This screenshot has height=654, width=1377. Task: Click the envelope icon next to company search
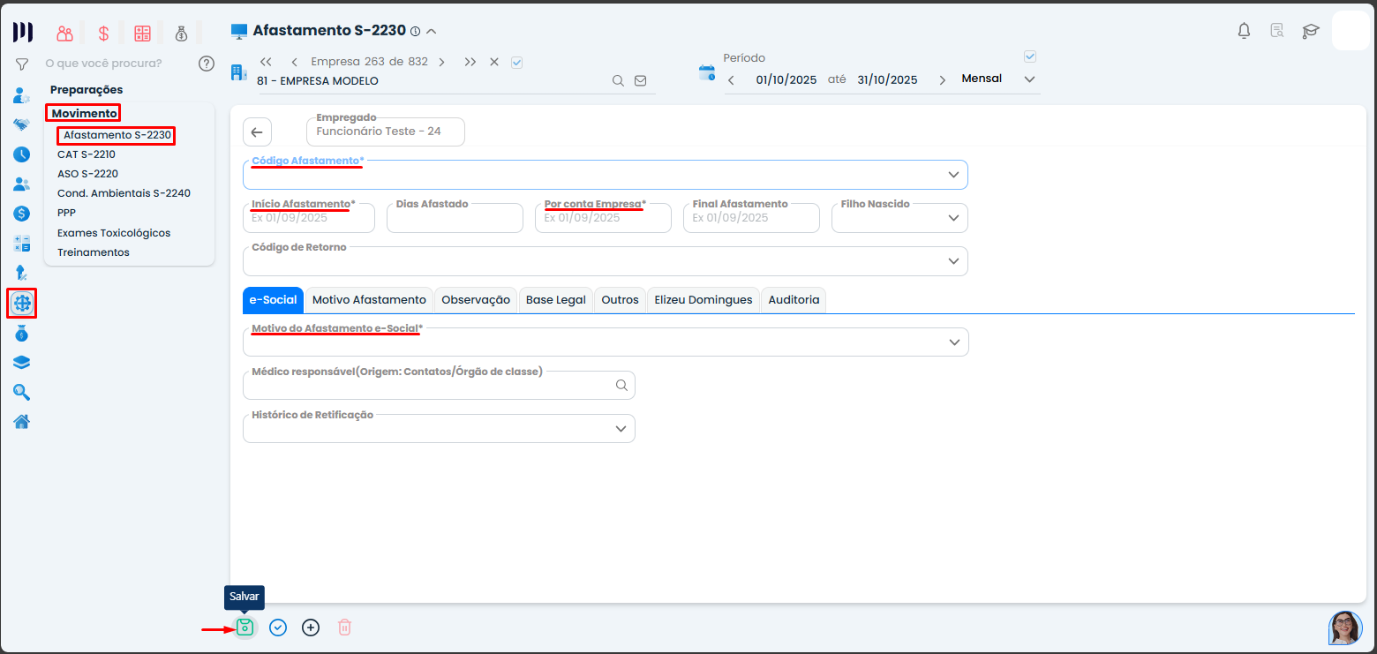coord(641,80)
